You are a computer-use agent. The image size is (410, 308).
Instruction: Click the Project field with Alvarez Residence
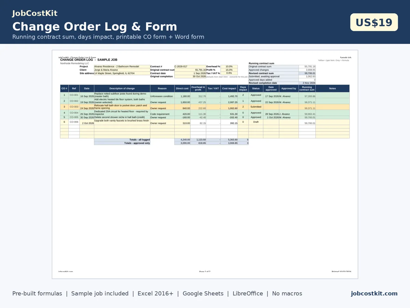pyautogui.click(x=122, y=66)
